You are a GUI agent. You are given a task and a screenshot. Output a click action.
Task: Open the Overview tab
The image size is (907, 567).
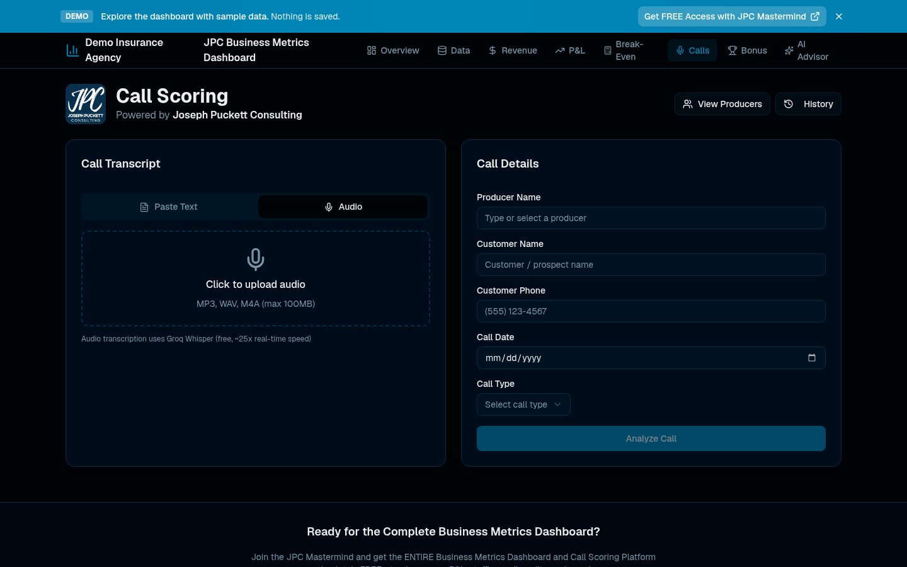click(x=393, y=50)
